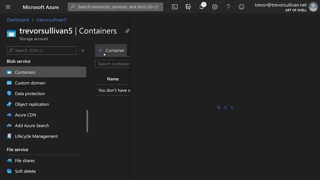The image size is (320, 180).
Task: Click the File service section heading
Action: coord(17,149)
